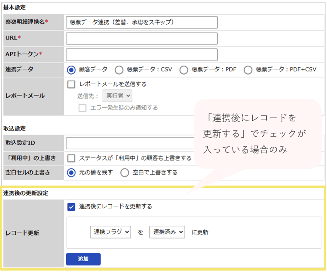Click the 取込設定ID input field
327x272 pixels.
coord(130,143)
